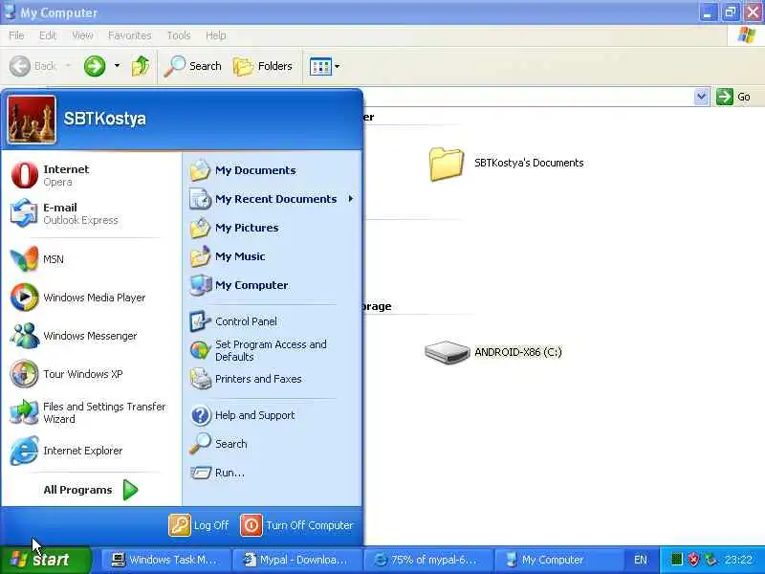The height and width of the screenshot is (574, 765).
Task: Switch to Windows Task Manager taskbar button
Action: [164, 560]
